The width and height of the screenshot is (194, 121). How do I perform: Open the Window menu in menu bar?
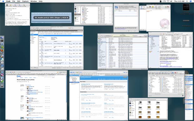(33, 1)
